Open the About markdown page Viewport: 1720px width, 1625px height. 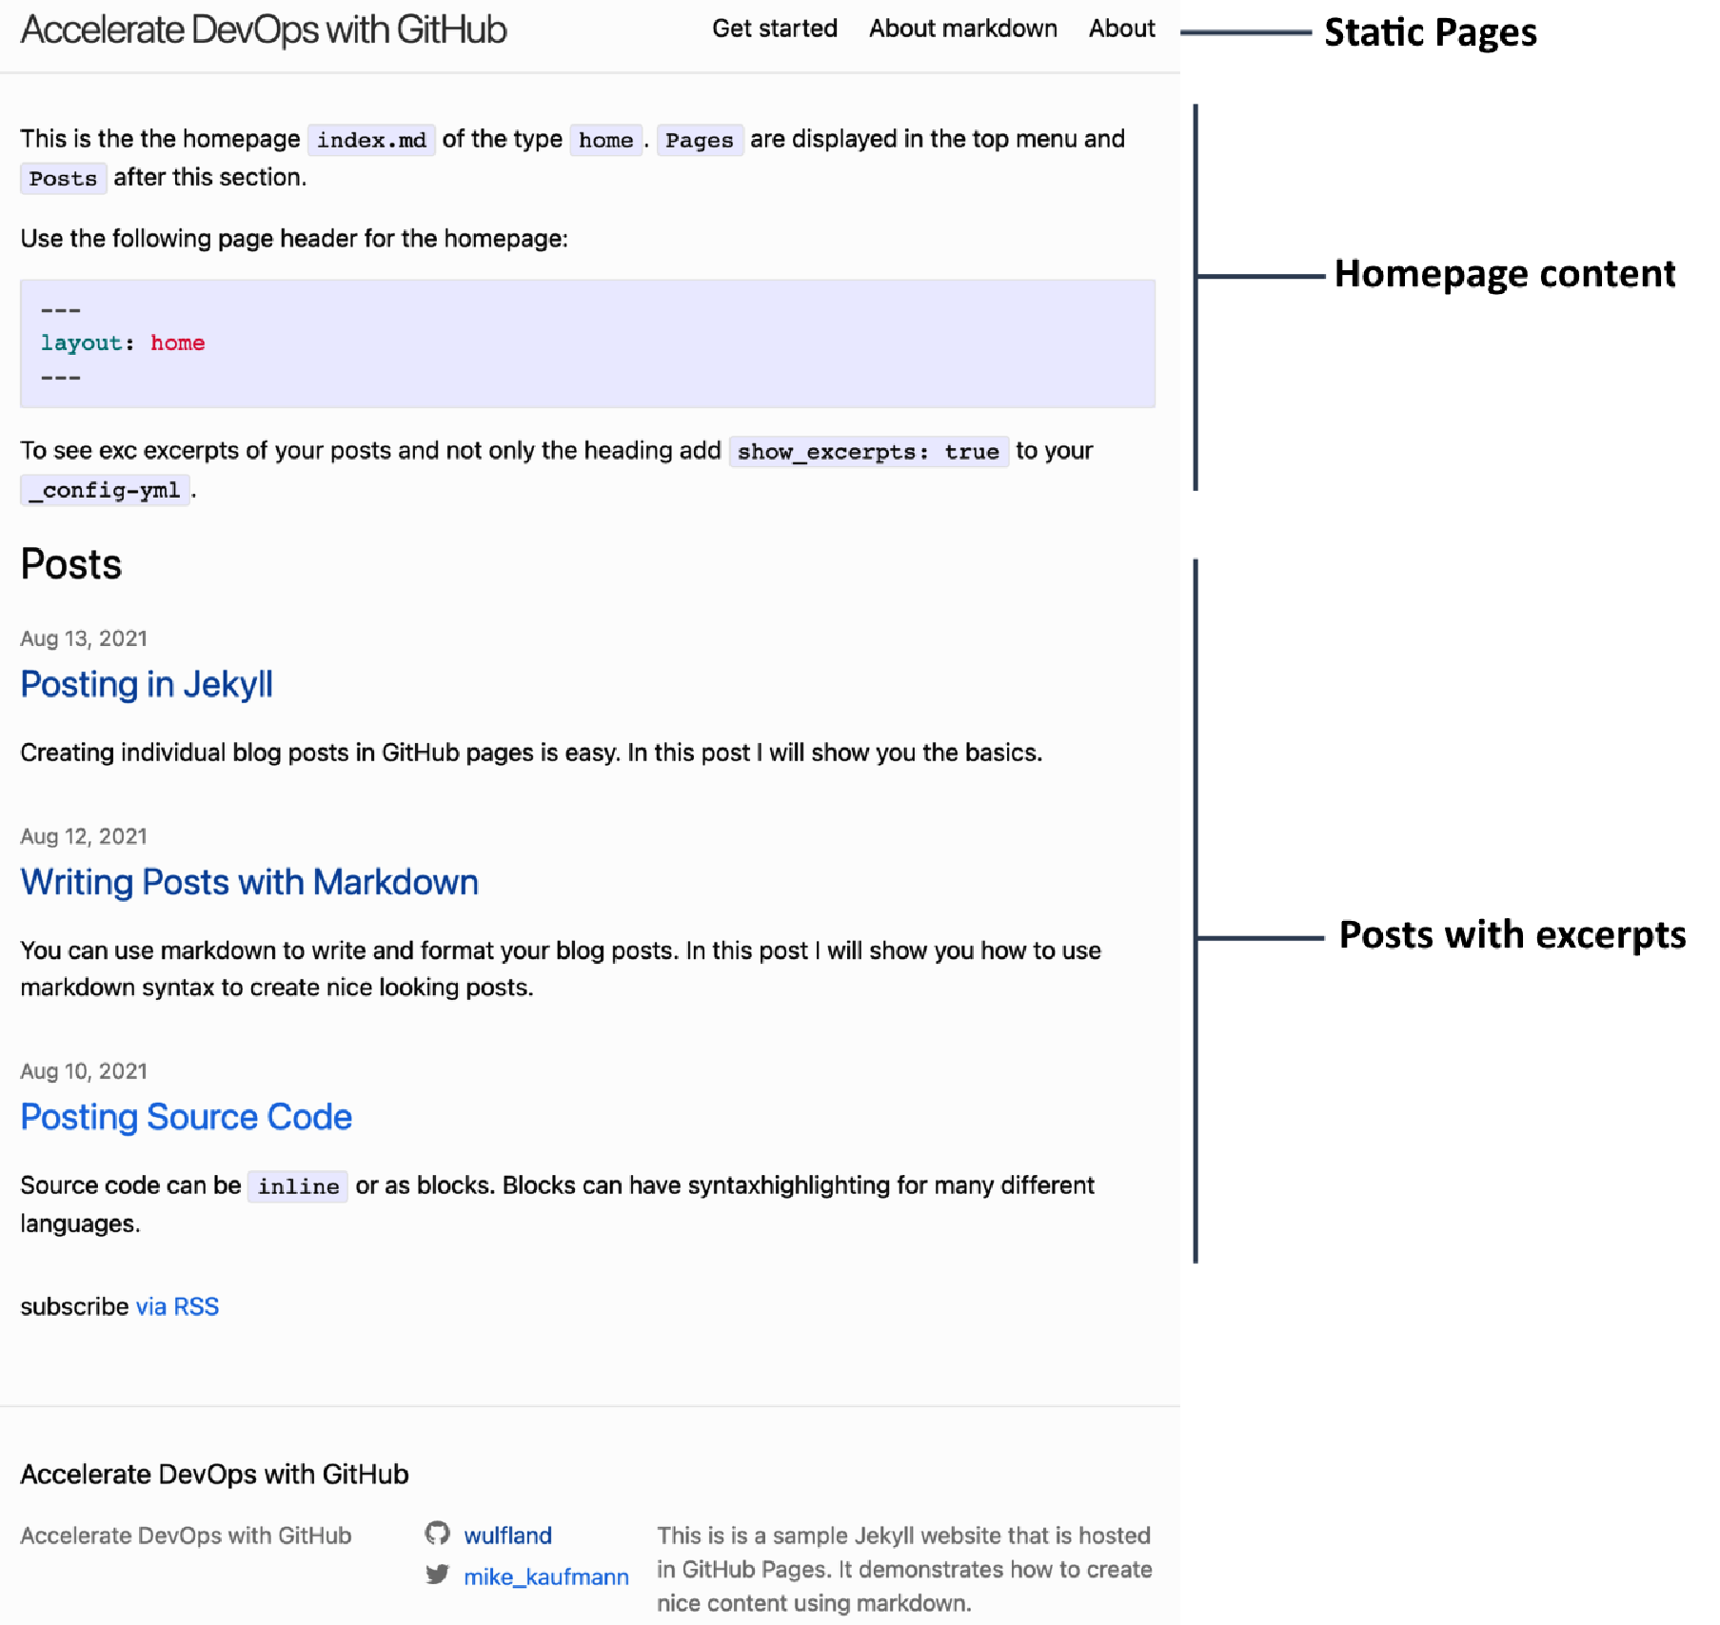click(962, 29)
